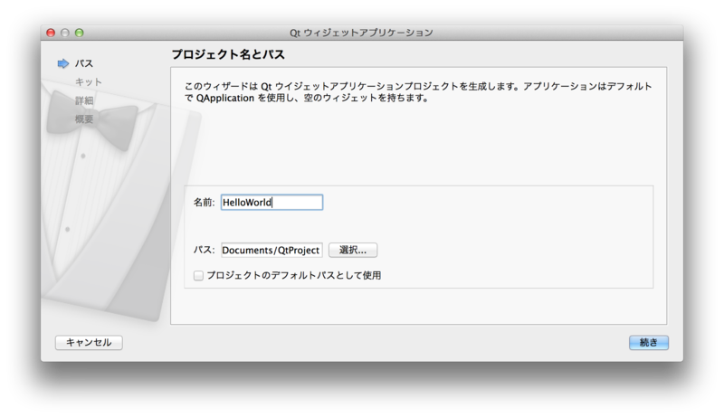Click the project name field containing HelloWorld

coord(271,202)
